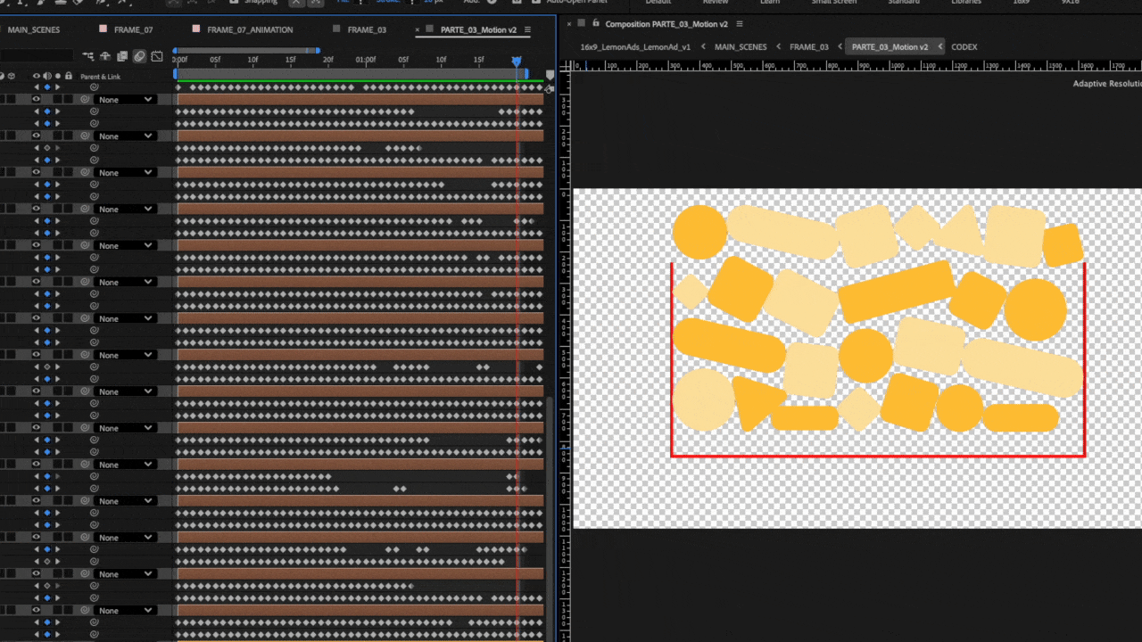Open fourth layer's Parent None dropdown
Viewport: 1142px width, 642px height.
(126, 209)
